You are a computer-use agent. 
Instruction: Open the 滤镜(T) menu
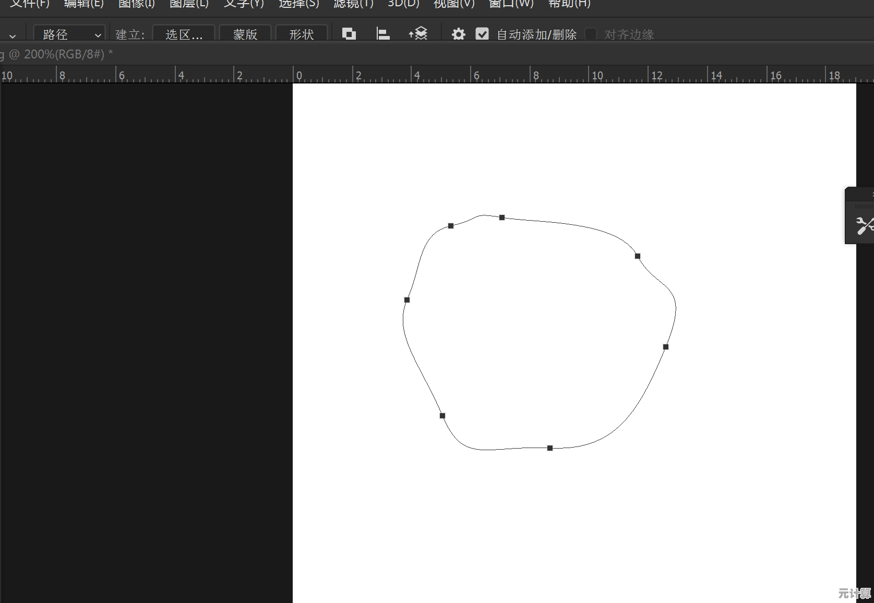pos(353,4)
